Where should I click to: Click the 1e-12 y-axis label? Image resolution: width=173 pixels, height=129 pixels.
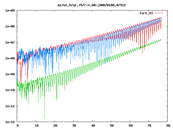pos(10,122)
